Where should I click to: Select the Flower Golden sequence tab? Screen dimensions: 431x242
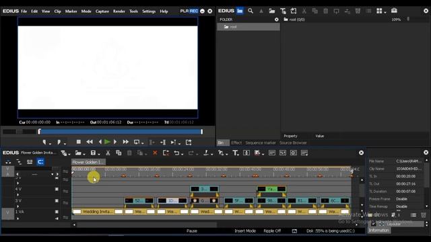coord(88,162)
